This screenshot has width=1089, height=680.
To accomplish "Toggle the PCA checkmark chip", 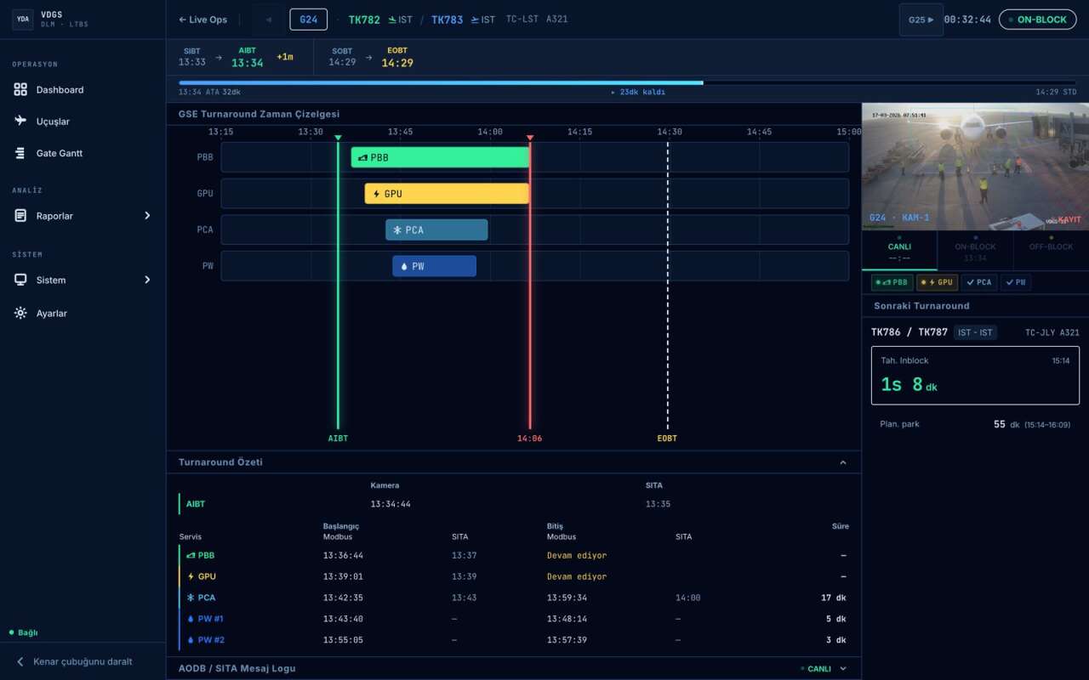I will point(979,282).
